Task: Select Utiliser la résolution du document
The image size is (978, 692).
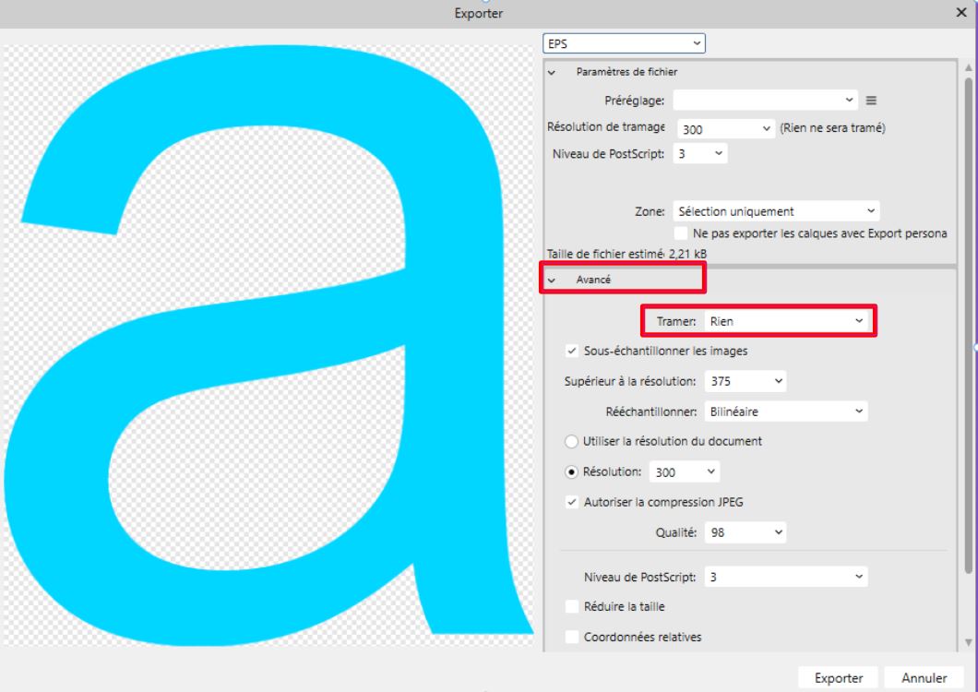Action: click(x=571, y=442)
